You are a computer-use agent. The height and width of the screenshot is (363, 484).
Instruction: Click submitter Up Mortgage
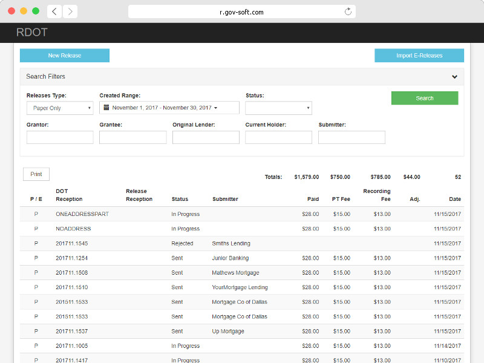[228, 331]
